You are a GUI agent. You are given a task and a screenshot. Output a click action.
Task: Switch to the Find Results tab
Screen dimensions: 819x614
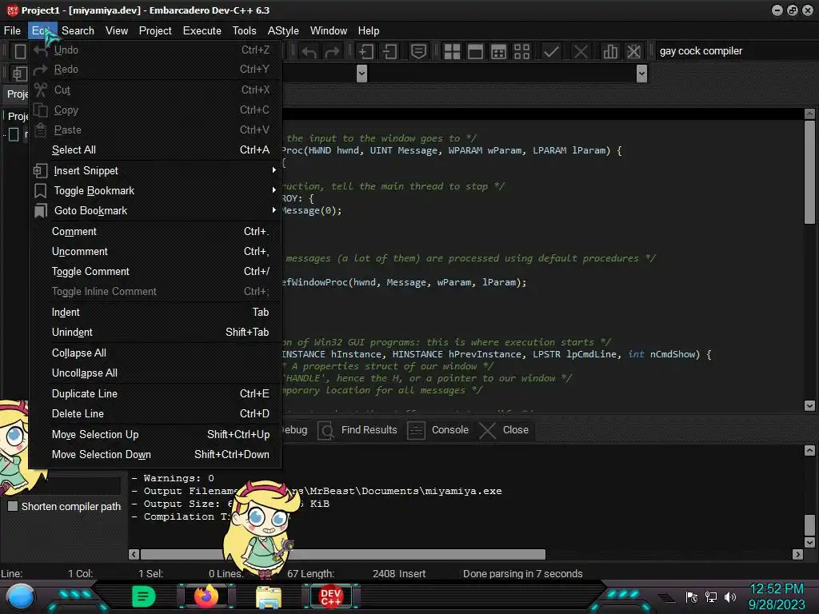(358, 430)
